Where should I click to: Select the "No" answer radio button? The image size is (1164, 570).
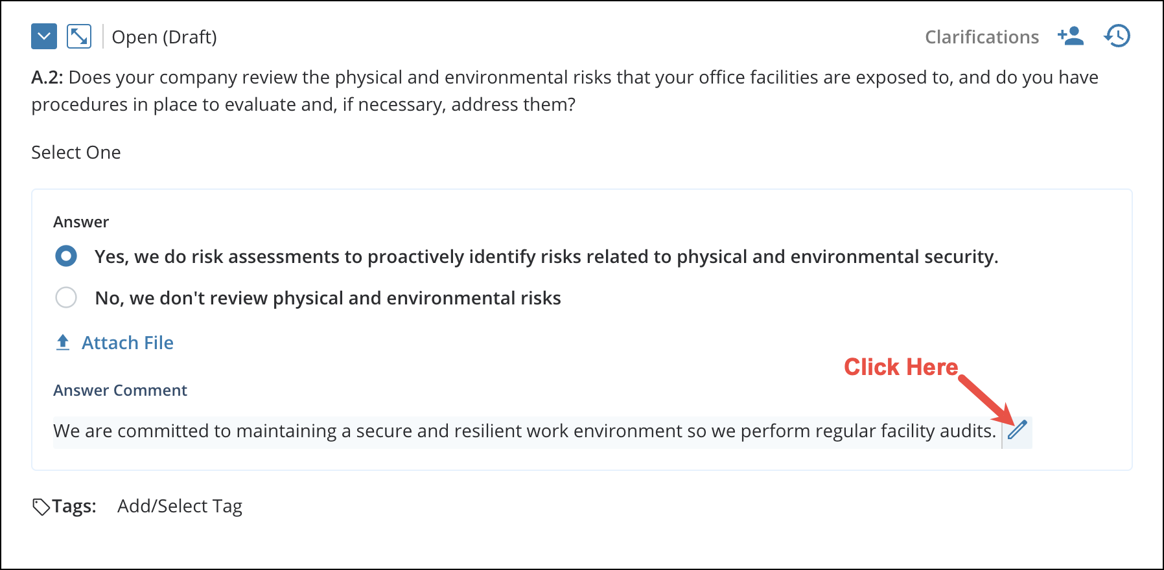pyautogui.click(x=66, y=297)
